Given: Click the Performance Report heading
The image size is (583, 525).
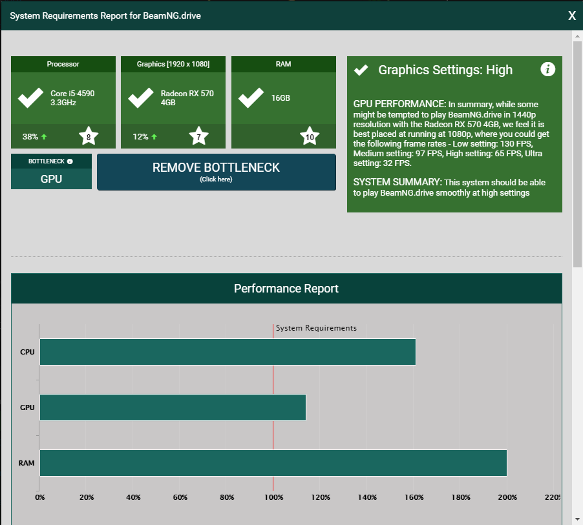Looking at the screenshot, I should (x=286, y=288).
